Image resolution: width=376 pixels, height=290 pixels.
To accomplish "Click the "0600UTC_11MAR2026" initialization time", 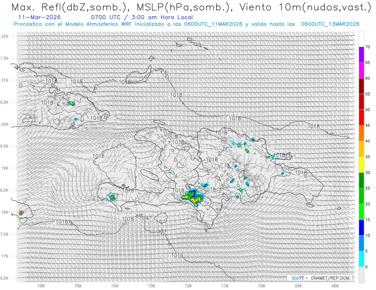I will point(213,24).
